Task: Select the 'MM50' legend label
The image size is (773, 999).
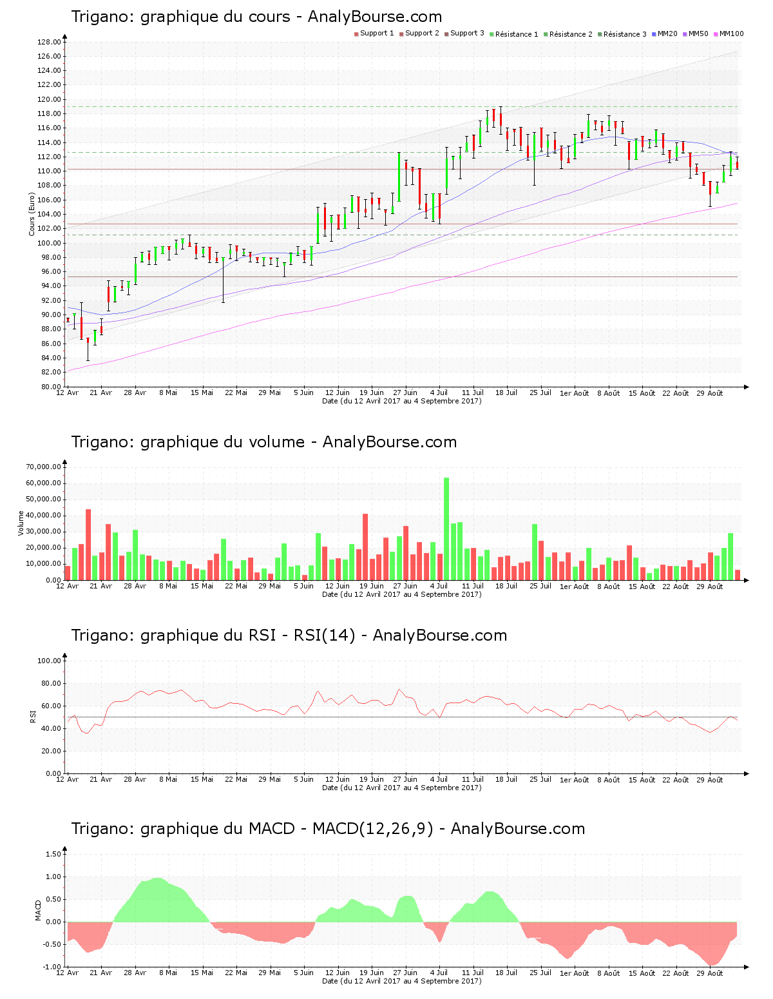Action: click(698, 34)
